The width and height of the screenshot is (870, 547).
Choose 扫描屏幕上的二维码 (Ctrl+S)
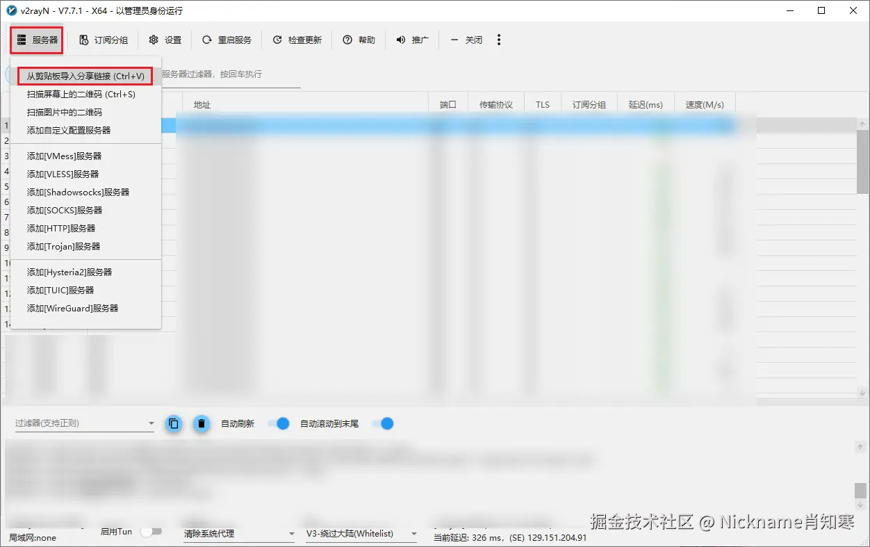(x=85, y=94)
